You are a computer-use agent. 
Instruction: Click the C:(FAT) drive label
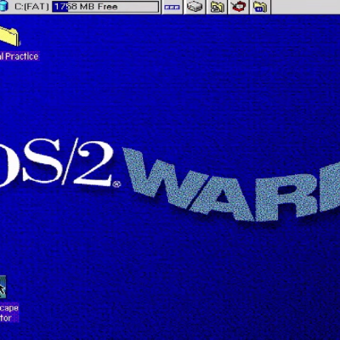coord(31,7)
